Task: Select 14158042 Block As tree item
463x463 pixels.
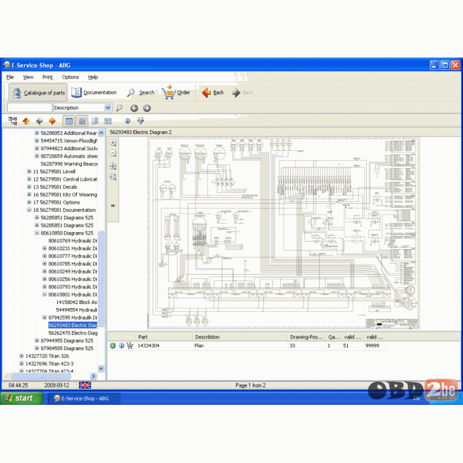Action: tap(77, 302)
